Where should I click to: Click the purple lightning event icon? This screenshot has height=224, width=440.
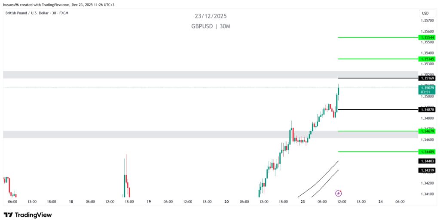coord(338,194)
